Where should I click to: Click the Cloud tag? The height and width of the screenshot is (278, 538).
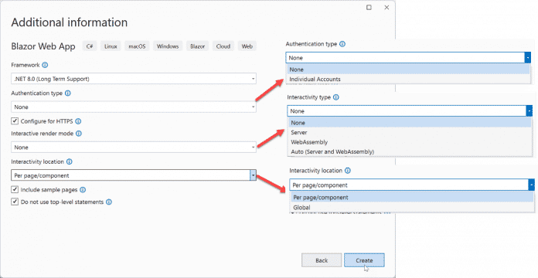pos(223,46)
